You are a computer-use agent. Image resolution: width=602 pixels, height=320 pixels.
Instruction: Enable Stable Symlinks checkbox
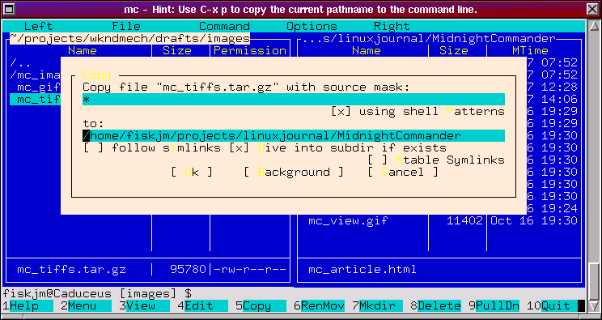436,160
